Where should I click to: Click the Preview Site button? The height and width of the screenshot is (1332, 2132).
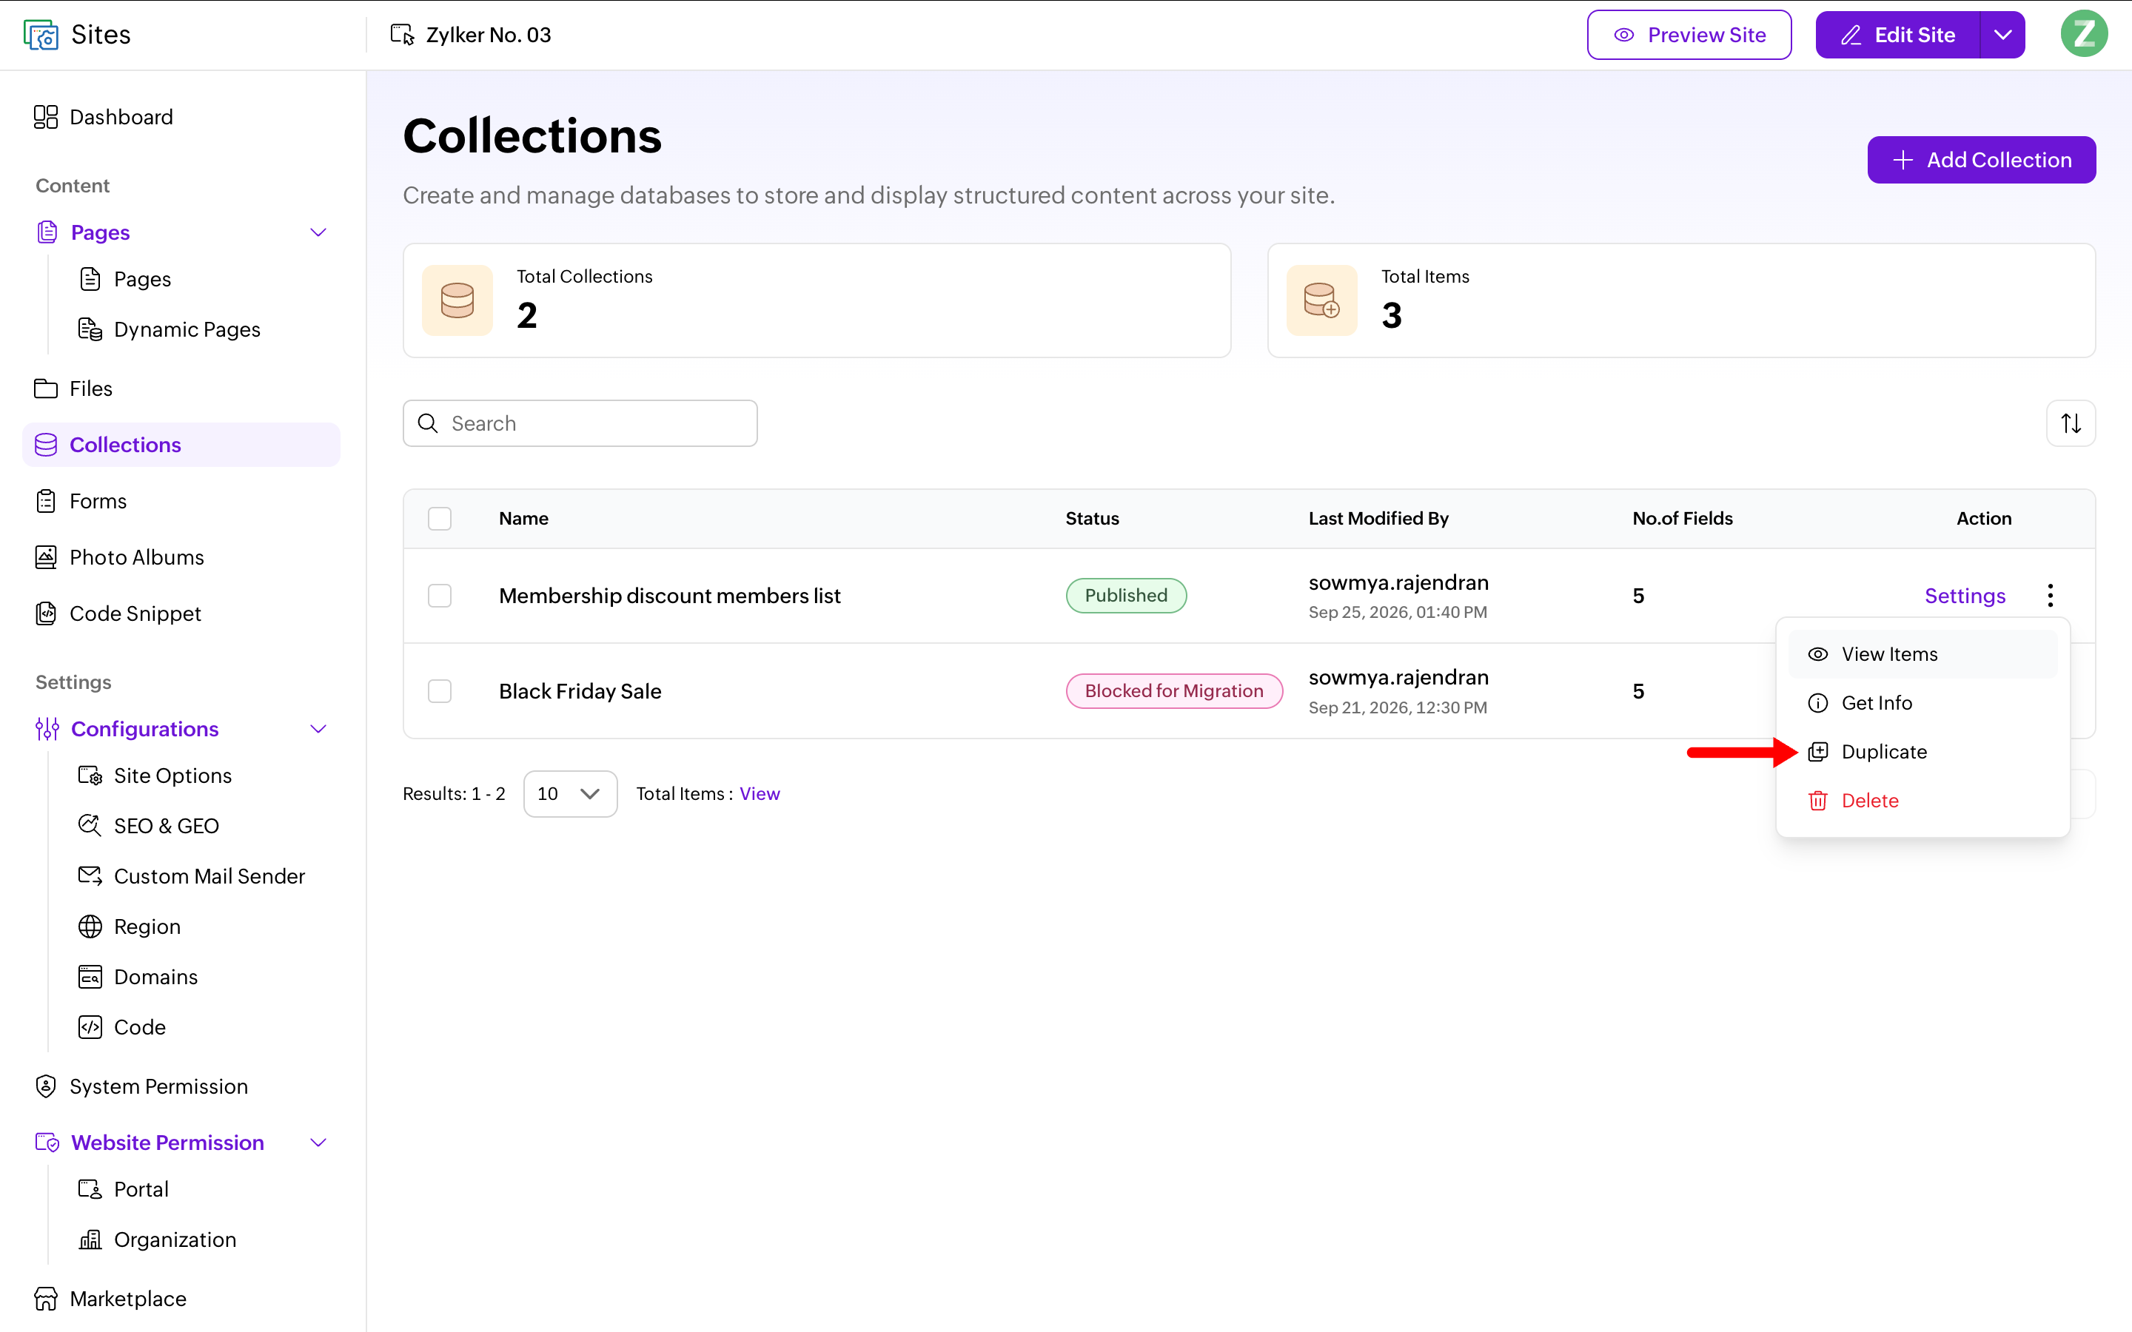pos(1689,36)
